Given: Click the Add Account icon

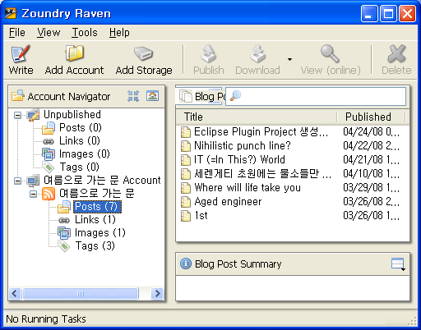Looking at the screenshot, I should coord(74,53).
